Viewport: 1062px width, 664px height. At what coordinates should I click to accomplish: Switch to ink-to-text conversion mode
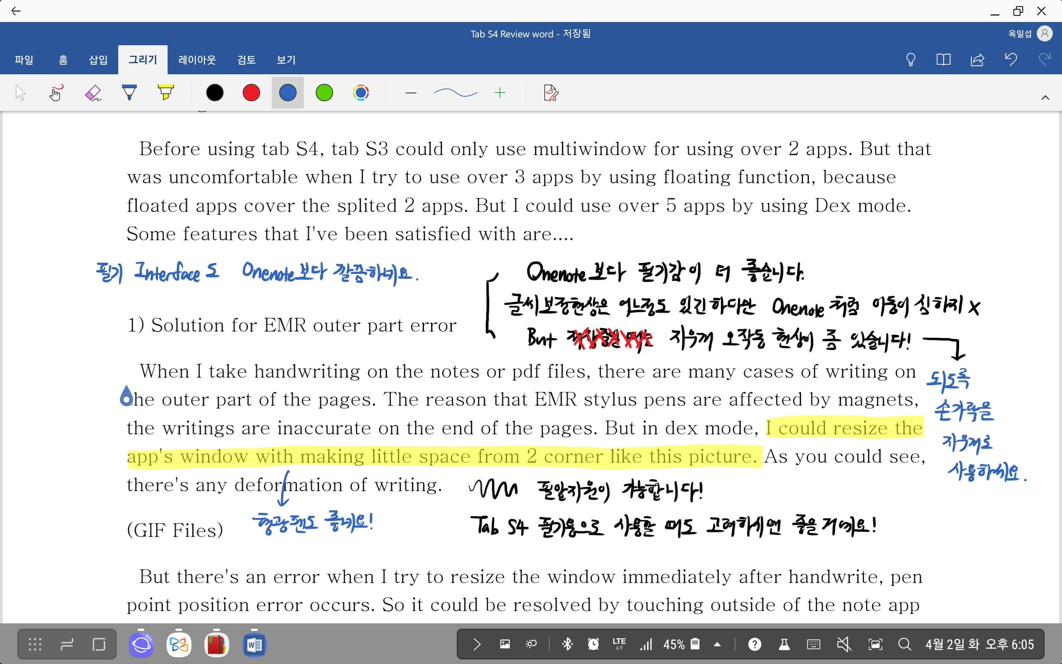551,92
